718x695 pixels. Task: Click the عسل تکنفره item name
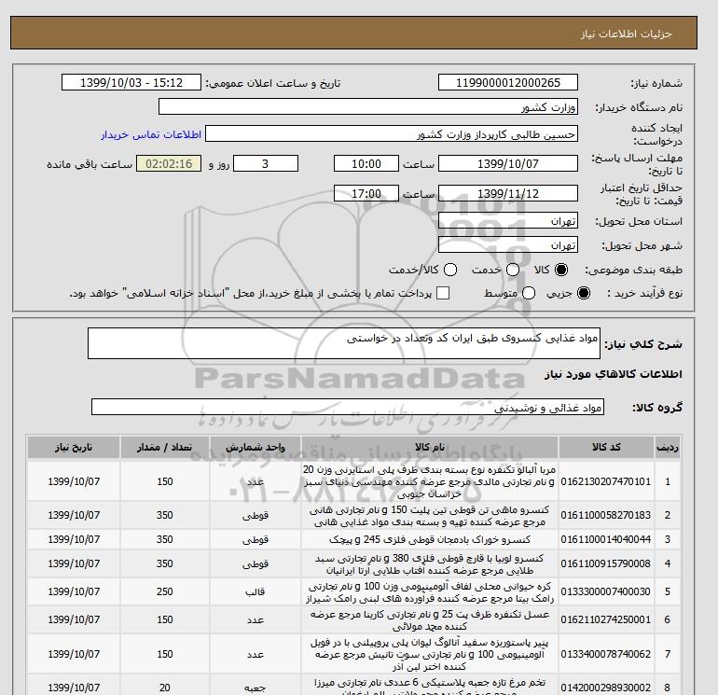pos(430,619)
